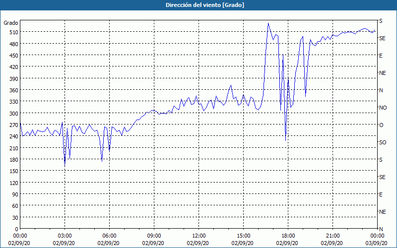397x248 pixels.
Task: Click the 'NO' compass direction label
Action: click(x=383, y=108)
